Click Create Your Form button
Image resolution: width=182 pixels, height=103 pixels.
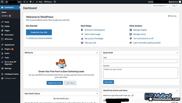[55, 83]
